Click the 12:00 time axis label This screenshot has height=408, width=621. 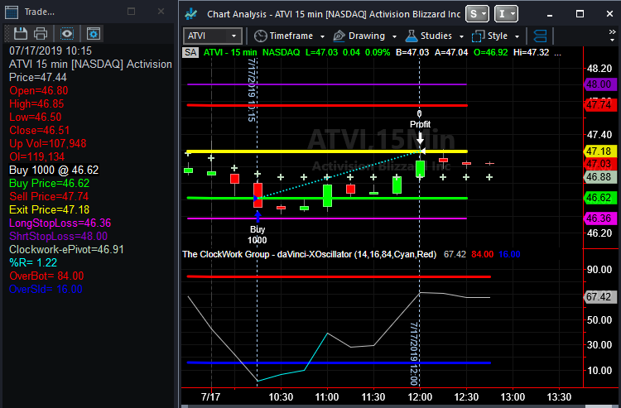coord(420,397)
